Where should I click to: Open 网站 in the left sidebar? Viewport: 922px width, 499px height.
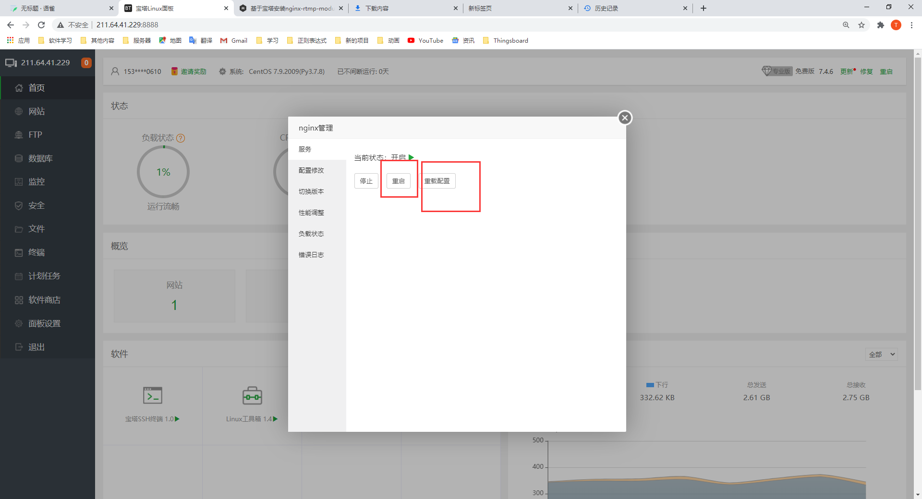(x=36, y=111)
